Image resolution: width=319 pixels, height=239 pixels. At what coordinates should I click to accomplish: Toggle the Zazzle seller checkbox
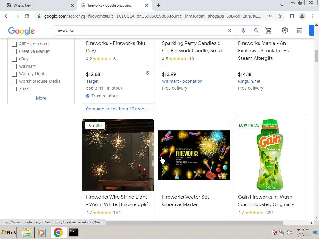click(x=14, y=89)
